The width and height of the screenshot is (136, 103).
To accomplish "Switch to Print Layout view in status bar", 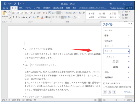I will (x=100, y=100).
